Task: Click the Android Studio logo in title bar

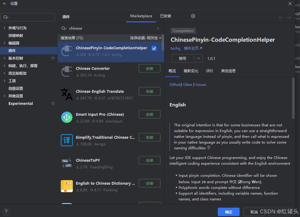Action: pos(4,3)
